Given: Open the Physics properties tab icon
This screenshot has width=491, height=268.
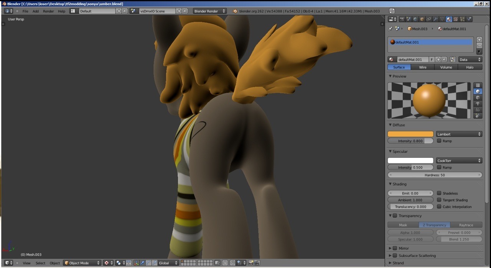Looking at the screenshot, I should pos(469,19).
